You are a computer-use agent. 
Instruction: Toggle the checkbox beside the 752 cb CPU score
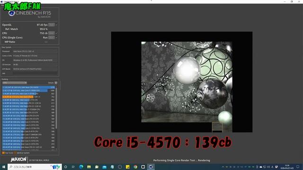56,33
